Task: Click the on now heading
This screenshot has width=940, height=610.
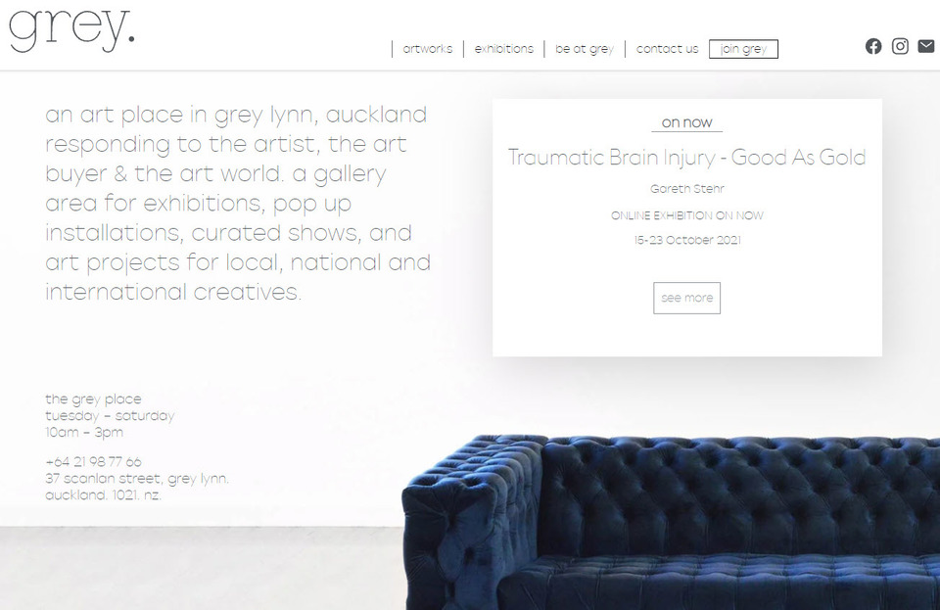Action: click(687, 122)
